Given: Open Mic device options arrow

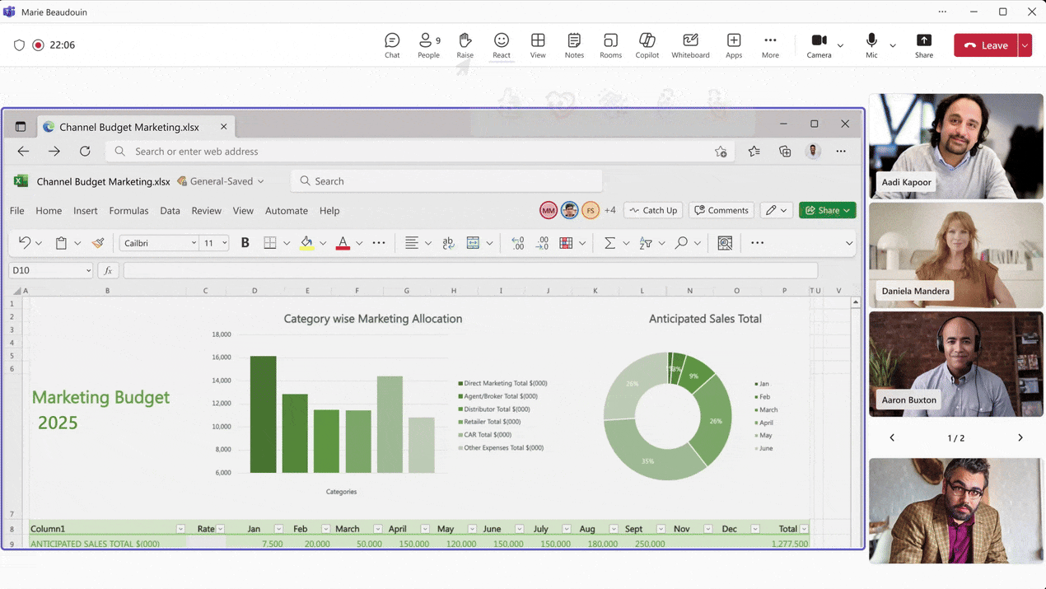Looking at the screenshot, I should pos(893,45).
